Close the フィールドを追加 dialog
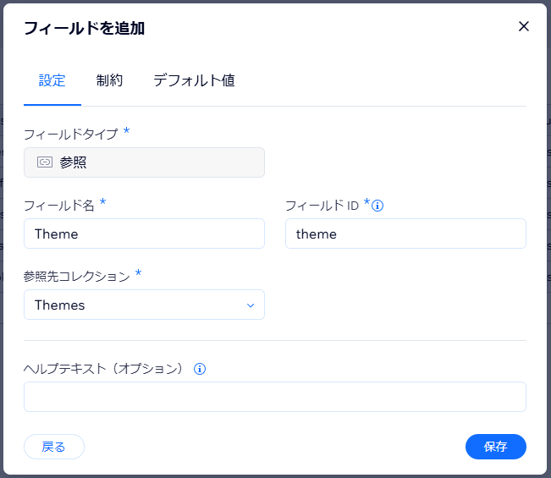 click(524, 26)
